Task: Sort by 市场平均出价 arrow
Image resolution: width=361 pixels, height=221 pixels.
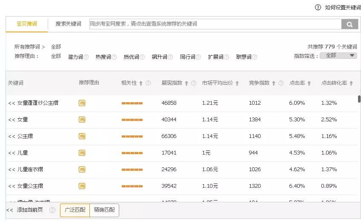Action: (237, 83)
